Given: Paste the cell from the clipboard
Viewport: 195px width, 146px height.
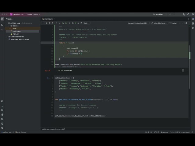Looking at the screenshot, I should pos(52,23).
